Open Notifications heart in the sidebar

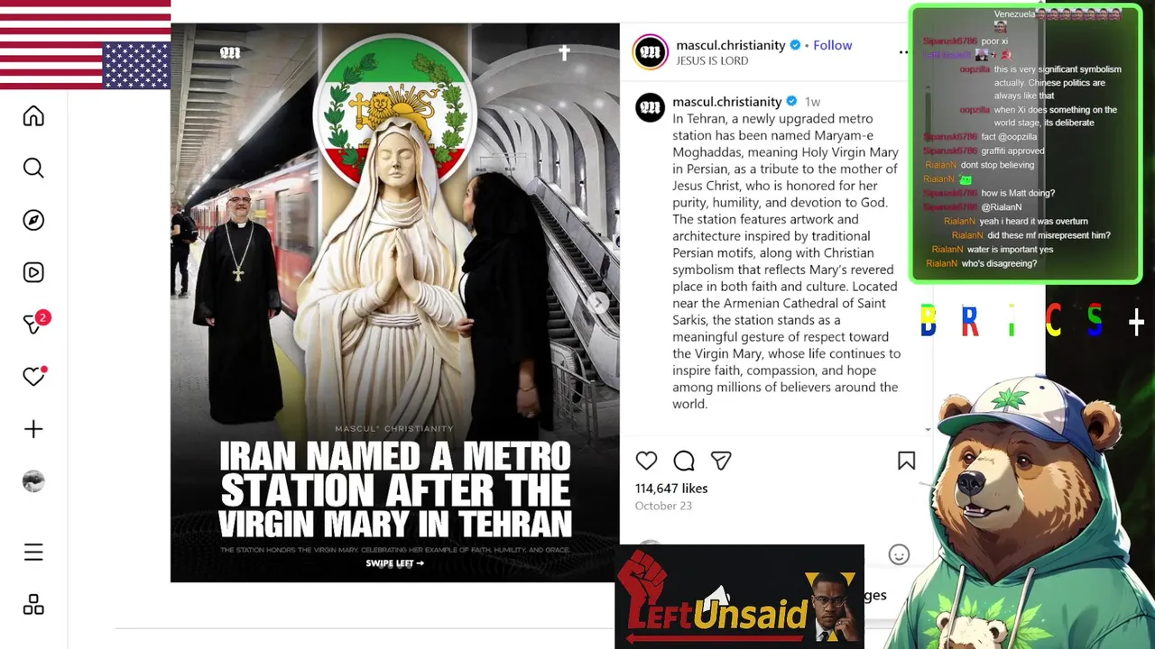(x=34, y=376)
